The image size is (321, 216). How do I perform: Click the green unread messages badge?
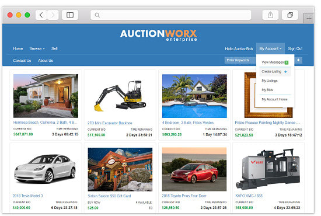[287, 62]
